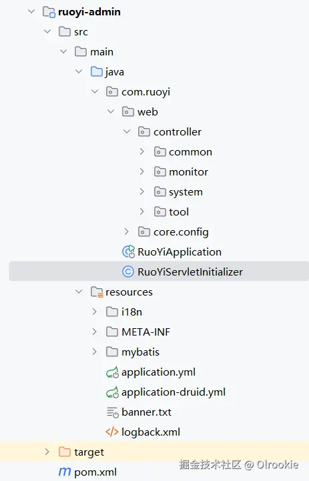This screenshot has height=481, width=309.
Task: Collapse the controller package
Action: point(127,131)
